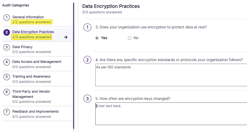Click the step 7 Feedback circle icon

6,112
